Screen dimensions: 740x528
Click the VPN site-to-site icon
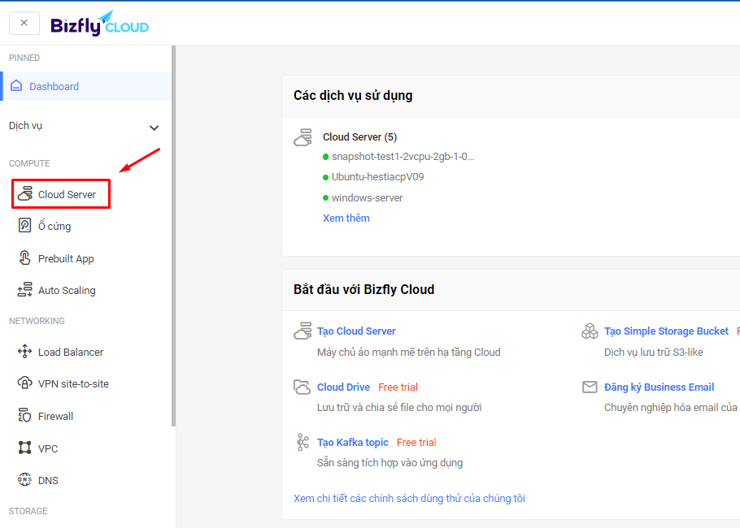25,383
